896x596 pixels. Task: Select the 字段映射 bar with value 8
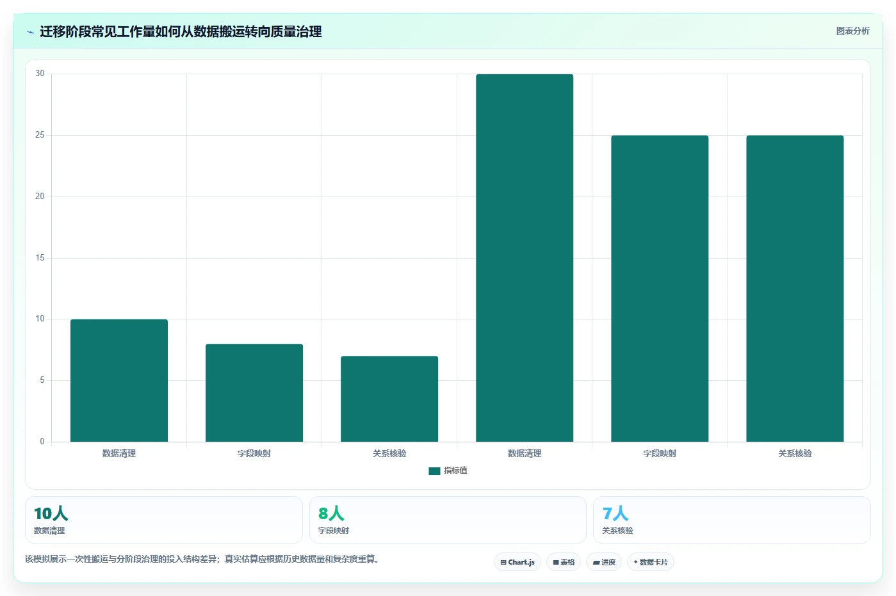[254, 392]
